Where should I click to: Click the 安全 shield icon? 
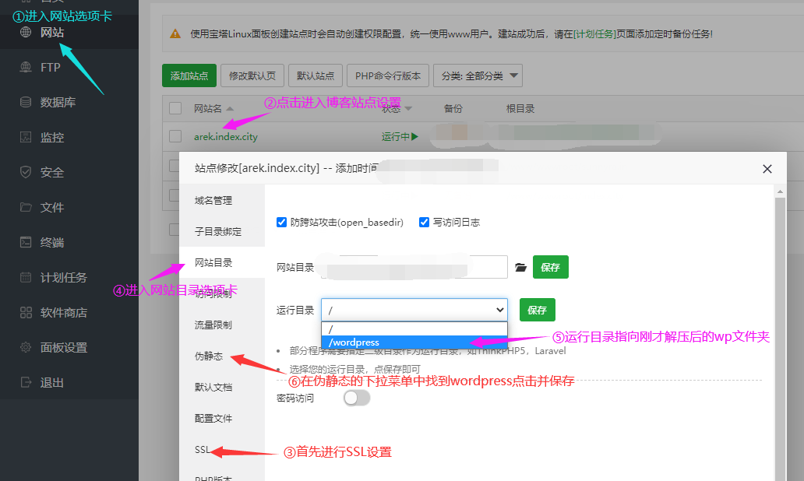point(26,172)
